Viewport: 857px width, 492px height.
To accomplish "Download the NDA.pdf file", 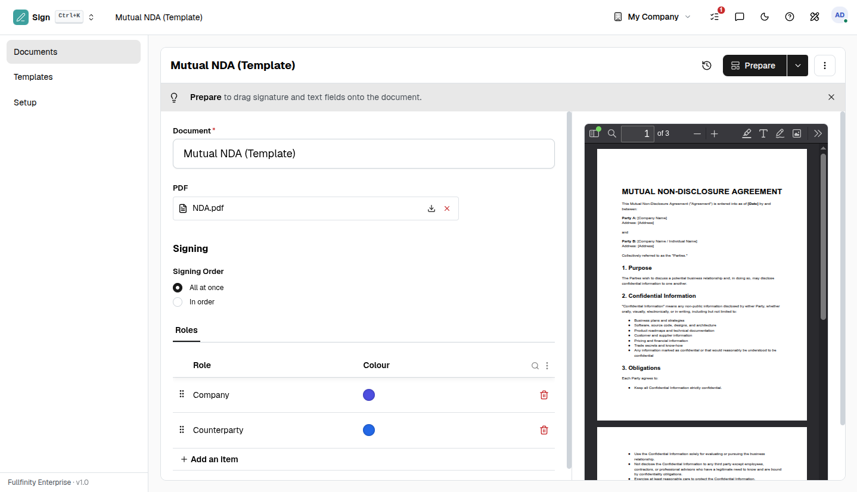I will pyautogui.click(x=431, y=208).
